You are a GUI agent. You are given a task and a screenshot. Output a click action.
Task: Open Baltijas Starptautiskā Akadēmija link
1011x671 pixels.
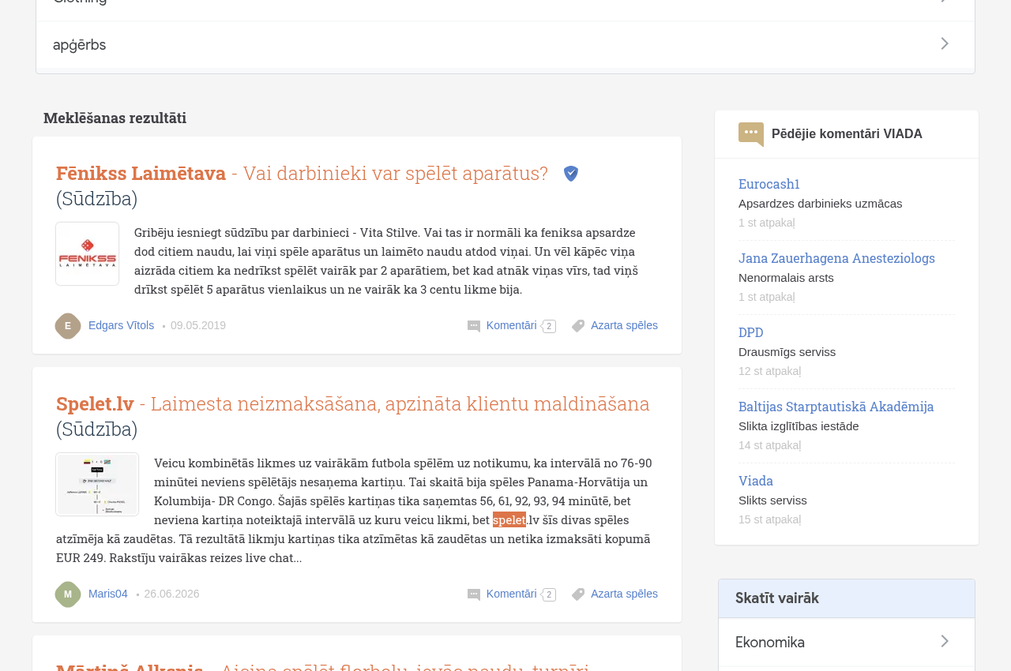click(836, 407)
